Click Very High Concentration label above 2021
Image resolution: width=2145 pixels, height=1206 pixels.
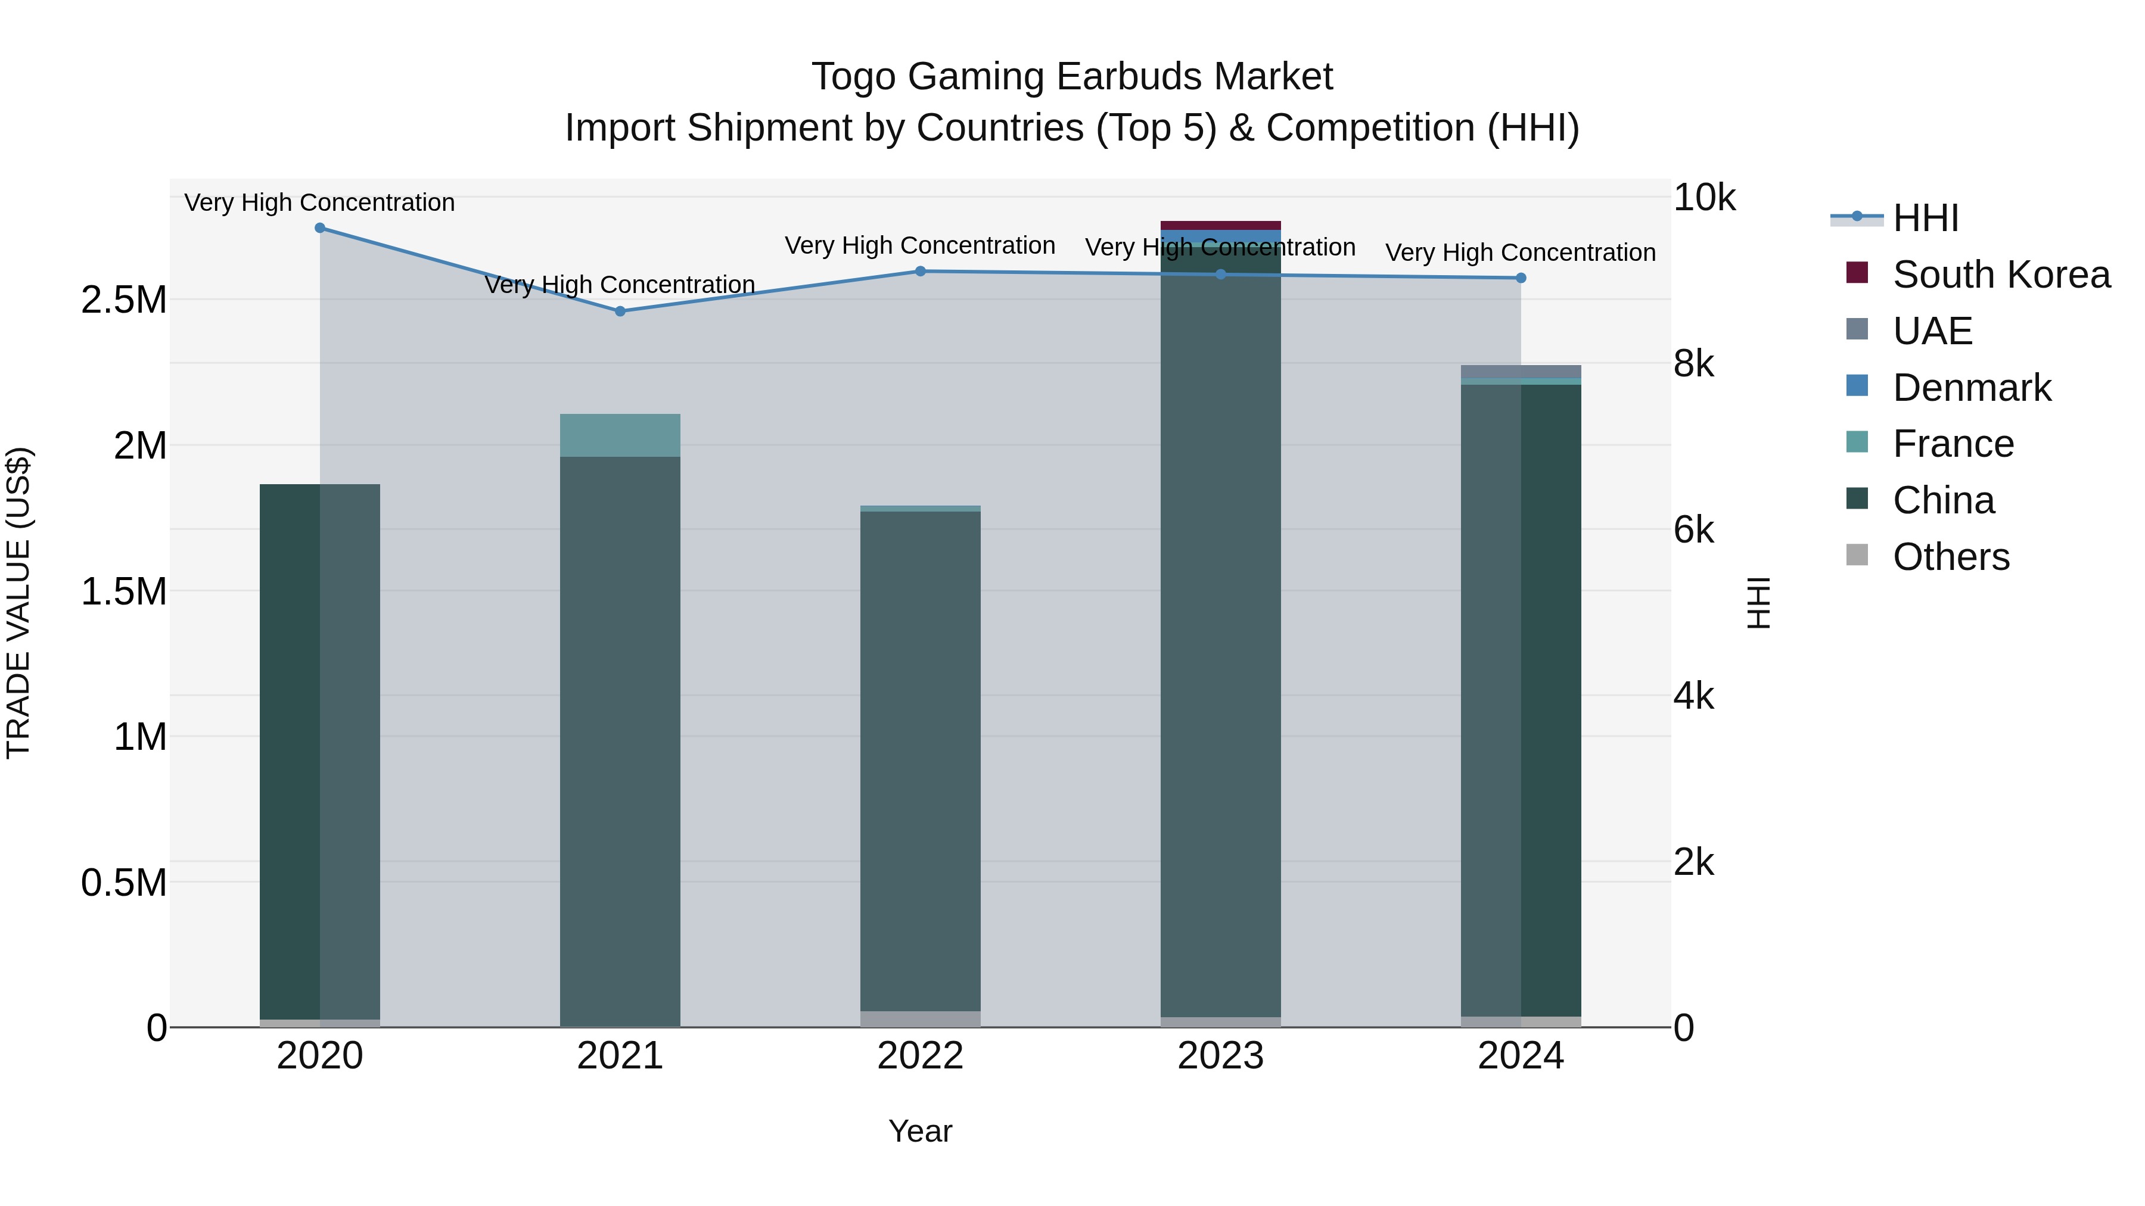[620, 285]
